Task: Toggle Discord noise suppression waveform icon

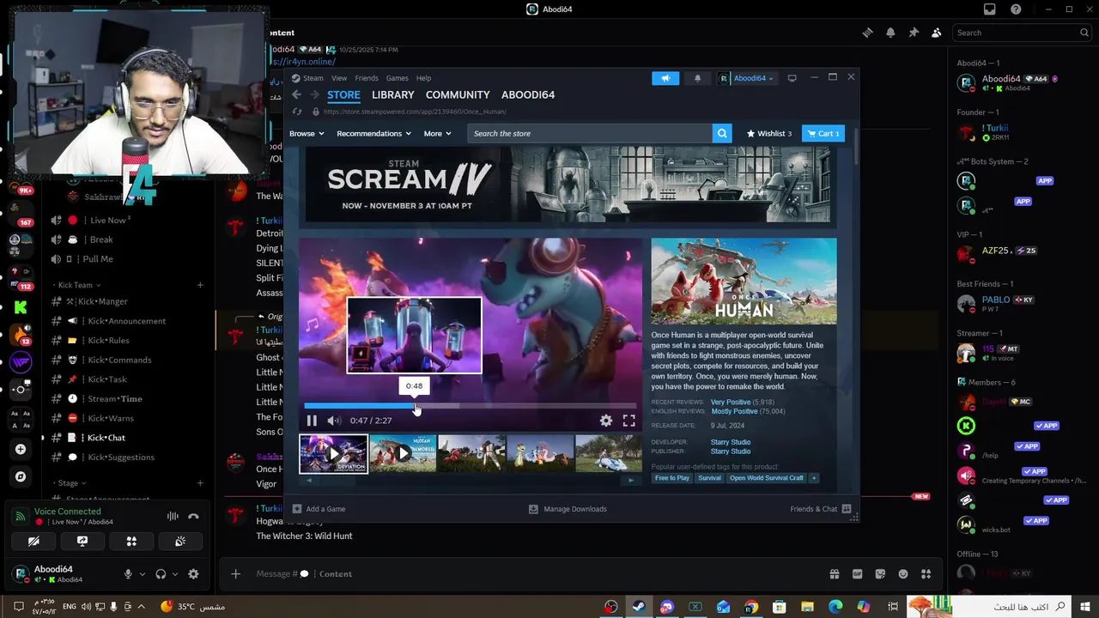Action: 173,517
